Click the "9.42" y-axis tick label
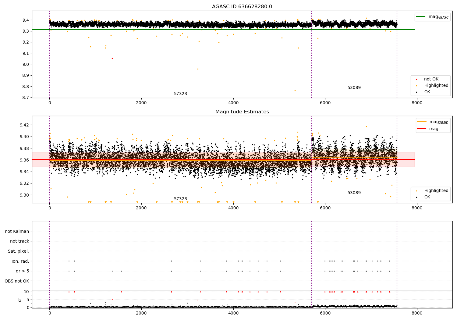457x320 pixels. point(24,125)
